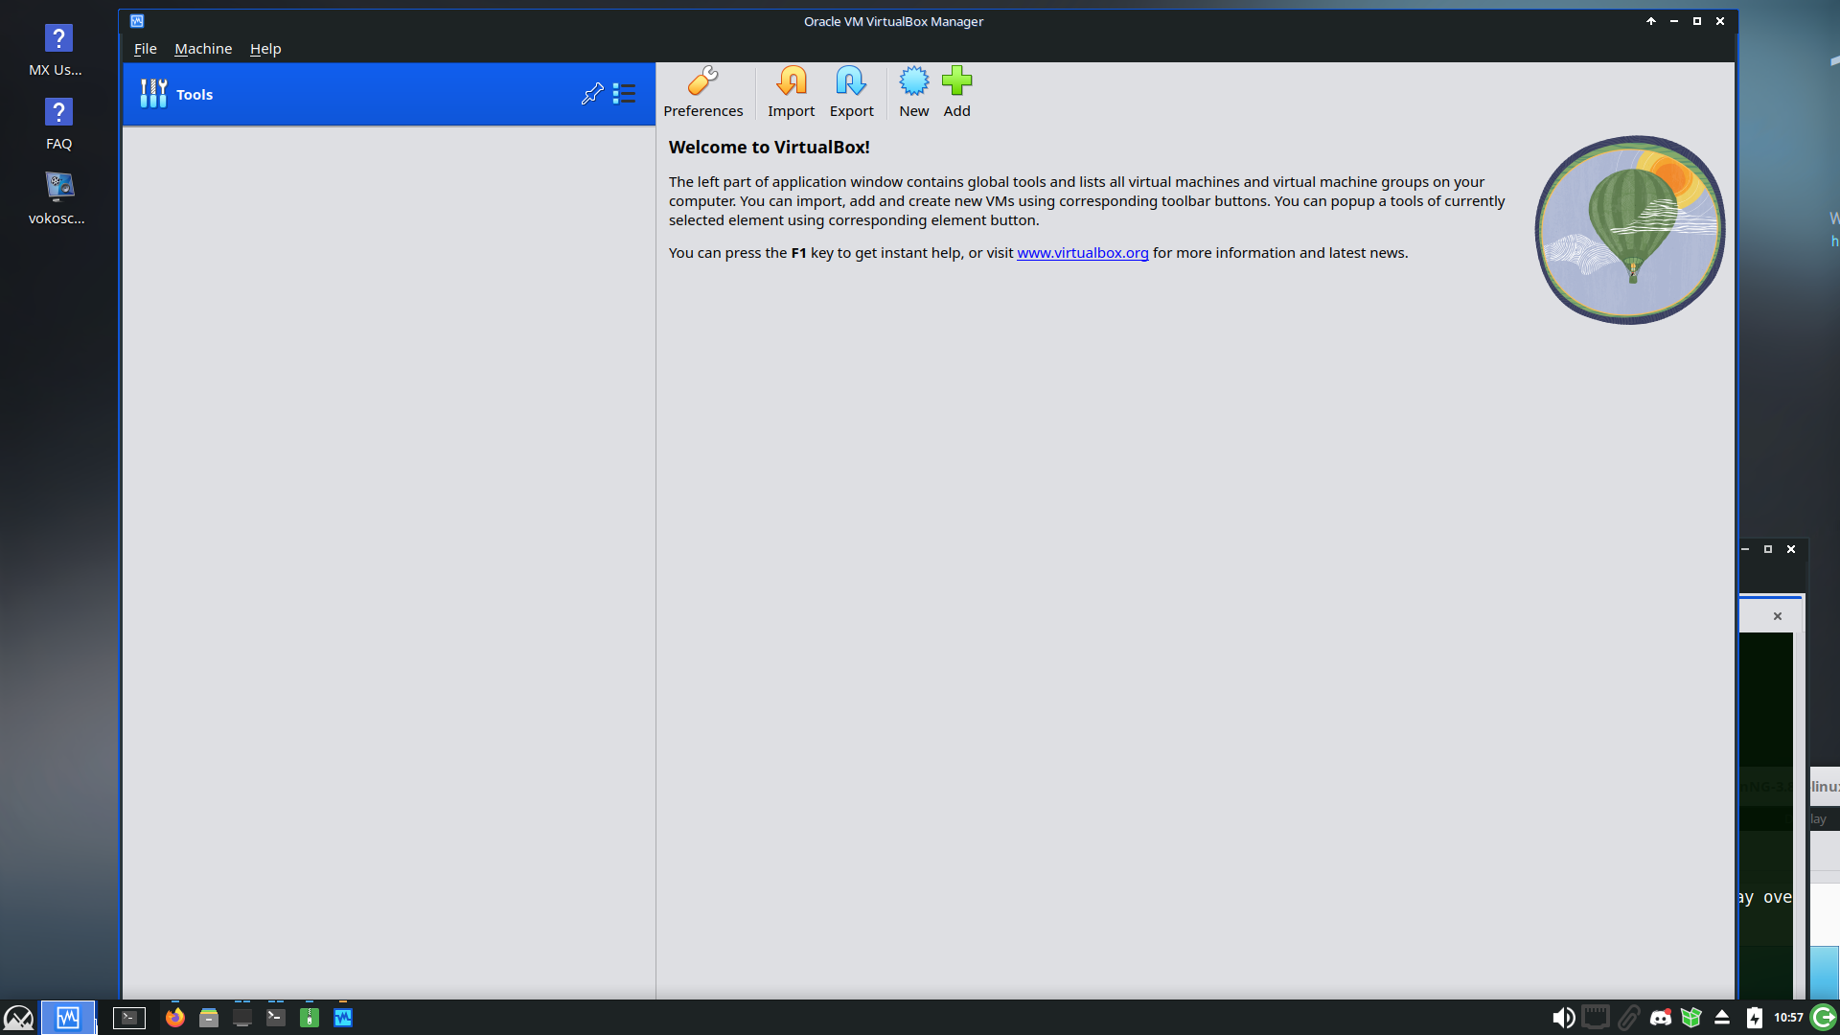The width and height of the screenshot is (1840, 1035).
Task: Click the VirtualBox balloon logo image
Action: point(1630,230)
